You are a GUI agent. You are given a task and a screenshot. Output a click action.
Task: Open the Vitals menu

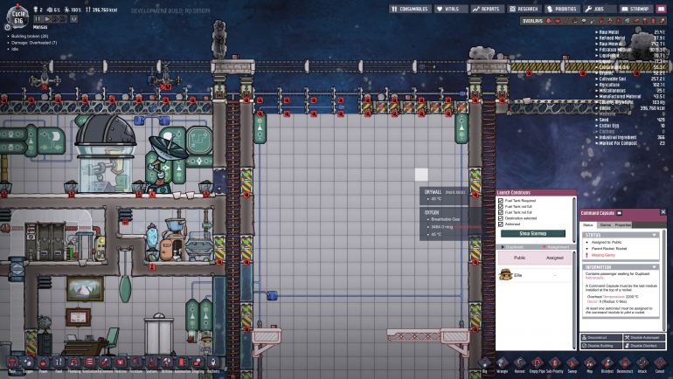click(x=451, y=9)
